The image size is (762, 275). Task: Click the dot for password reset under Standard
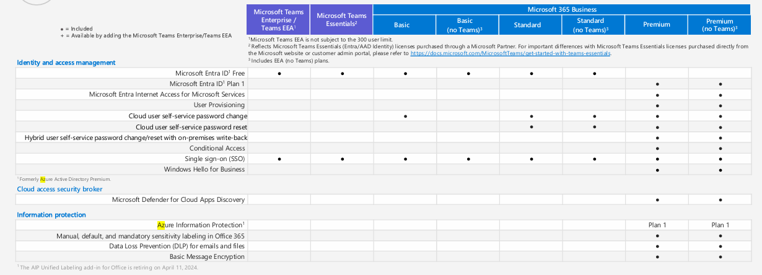pyautogui.click(x=532, y=126)
